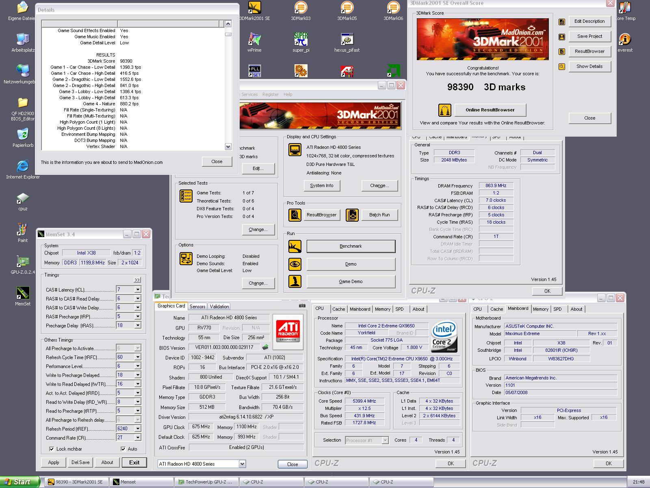Click the Batch Run button
Image resolution: width=650 pixels, height=488 pixels.
pyautogui.click(x=379, y=215)
